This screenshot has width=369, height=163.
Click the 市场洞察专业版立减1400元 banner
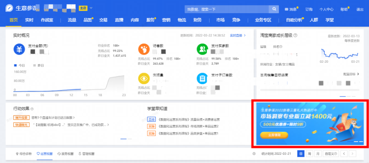tap(310, 124)
